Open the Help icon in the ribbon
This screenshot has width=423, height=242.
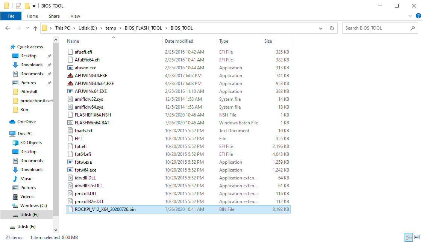[x=418, y=16]
